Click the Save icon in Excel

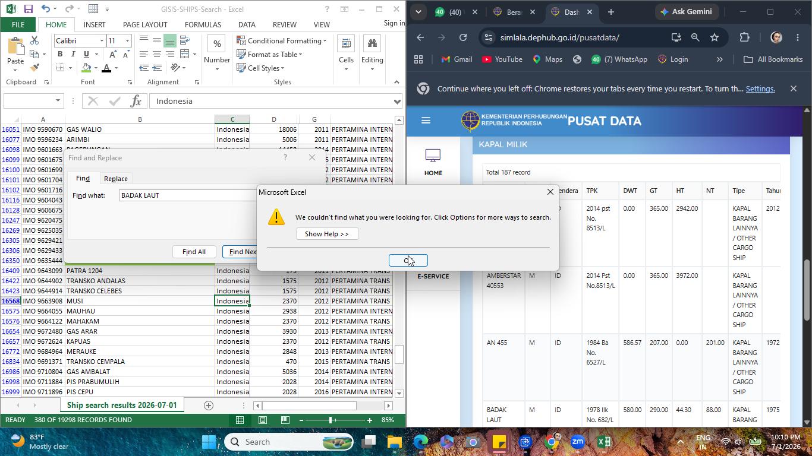(x=28, y=9)
